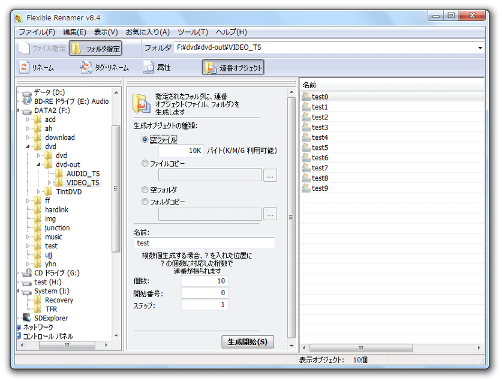The width and height of the screenshot is (502, 381).
Task: Click the test7 file icon
Action: (306, 168)
